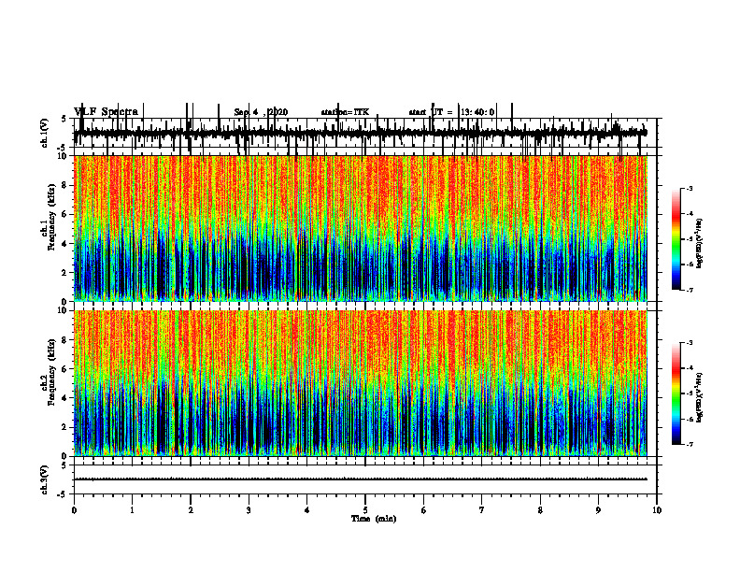Screen dimensions: 740x572
Task: Click the "-6" label on ch.1 color bar
Action: point(689,265)
